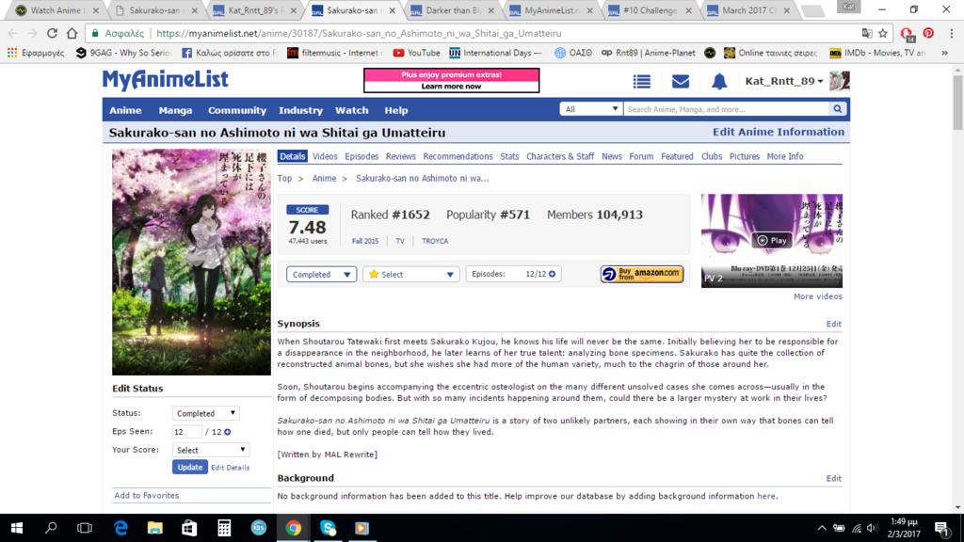Click the blue search magnifier button

click(x=837, y=109)
